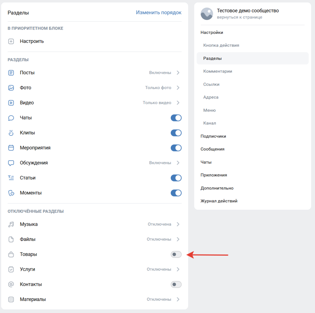Viewport: 315px width, 313px height.
Task: Open Комментарии in the settings menu
Action: [x=217, y=71]
